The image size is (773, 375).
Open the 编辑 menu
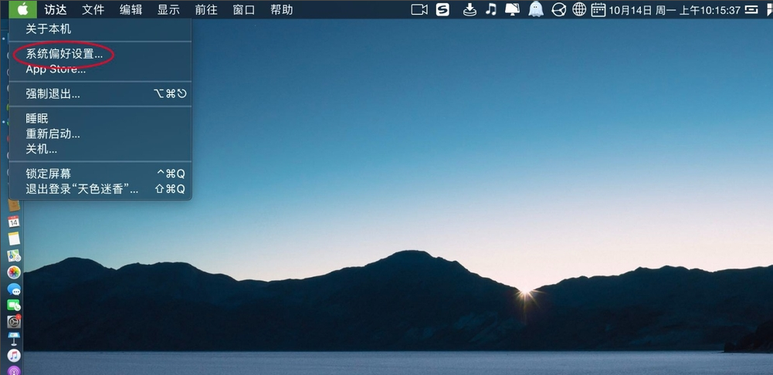(131, 10)
